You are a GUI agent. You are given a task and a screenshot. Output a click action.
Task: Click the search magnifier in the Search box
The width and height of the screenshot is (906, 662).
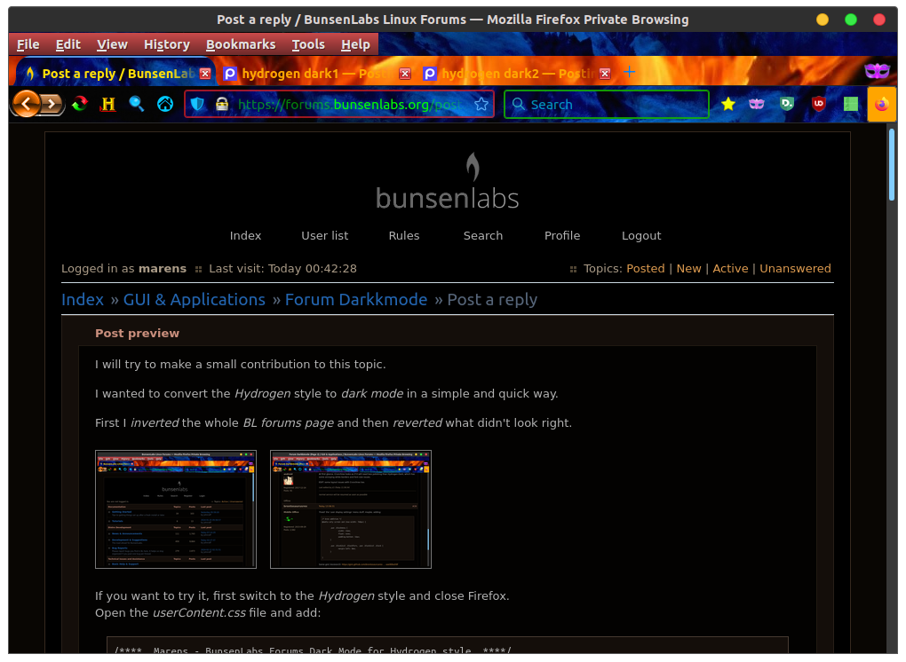point(519,104)
